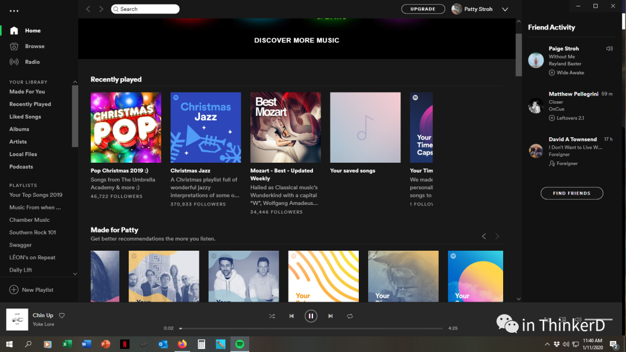Image resolution: width=626 pixels, height=352 pixels.
Task: Click DISCOVER MORE MUSIC banner
Action: click(297, 41)
